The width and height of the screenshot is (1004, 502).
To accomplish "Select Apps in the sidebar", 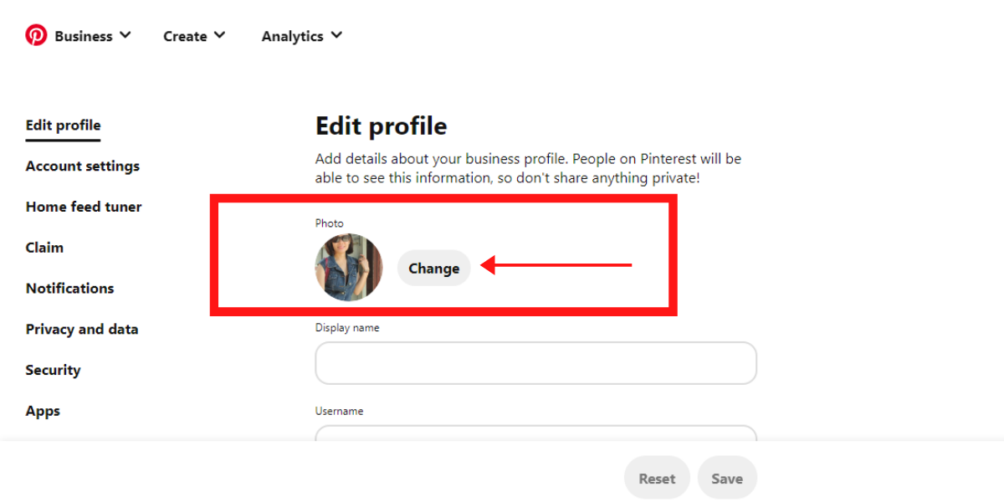I will (x=43, y=411).
